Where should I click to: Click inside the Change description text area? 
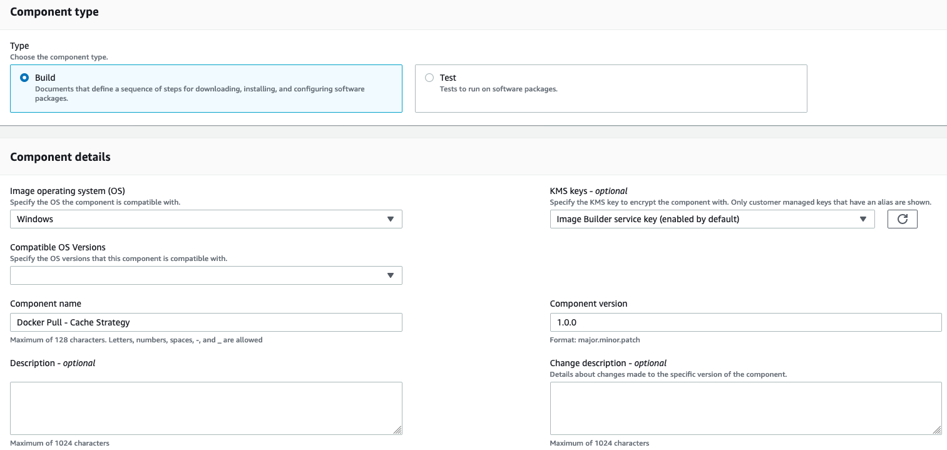(745, 407)
